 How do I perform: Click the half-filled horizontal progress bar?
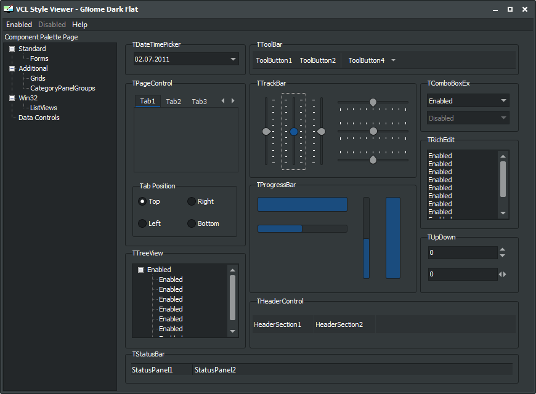click(303, 228)
